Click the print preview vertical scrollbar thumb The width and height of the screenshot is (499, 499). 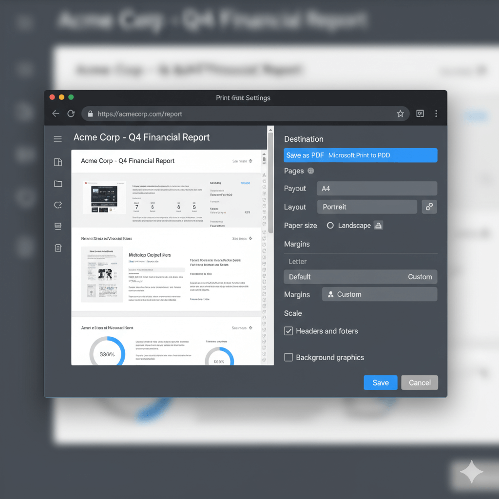click(x=270, y=183)
